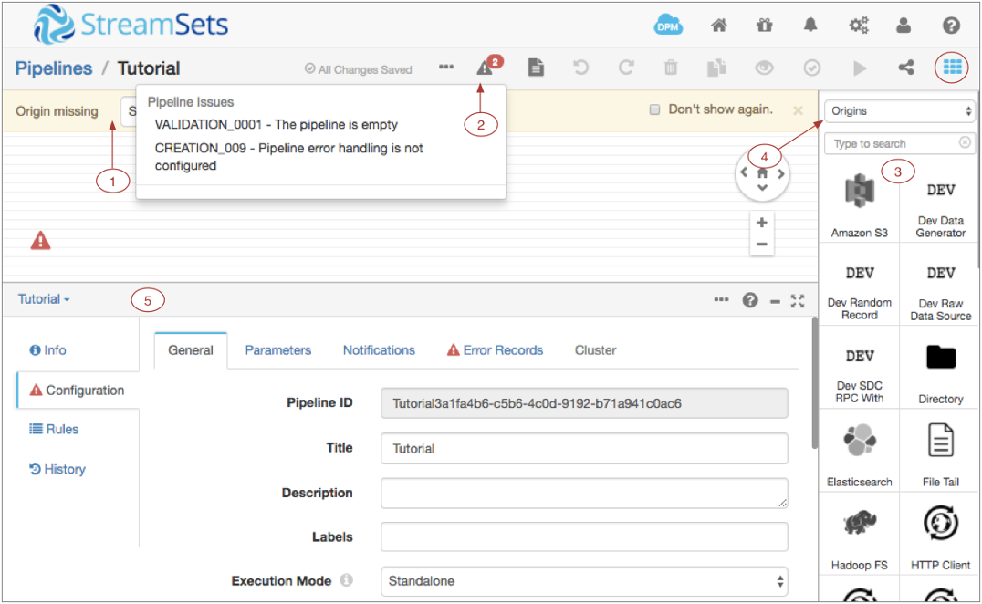The height and width of the screenshot is (604, 982).
Task: Maximize the configuration panel
Action: [x=798, y=300]
